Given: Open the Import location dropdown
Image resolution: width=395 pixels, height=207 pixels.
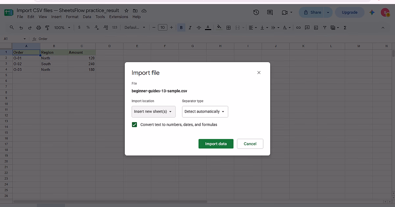Looking at the screenshot, I should tap(153, 112).
